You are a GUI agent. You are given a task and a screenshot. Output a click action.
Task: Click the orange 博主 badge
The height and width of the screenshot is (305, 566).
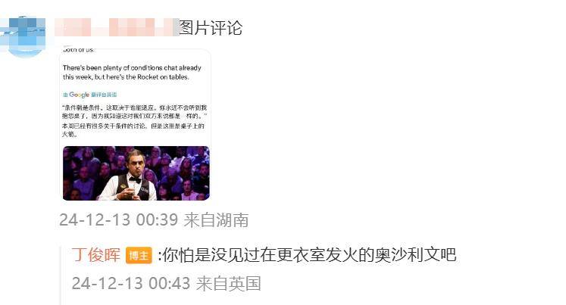pyautogui.click(x=139, y=256)
